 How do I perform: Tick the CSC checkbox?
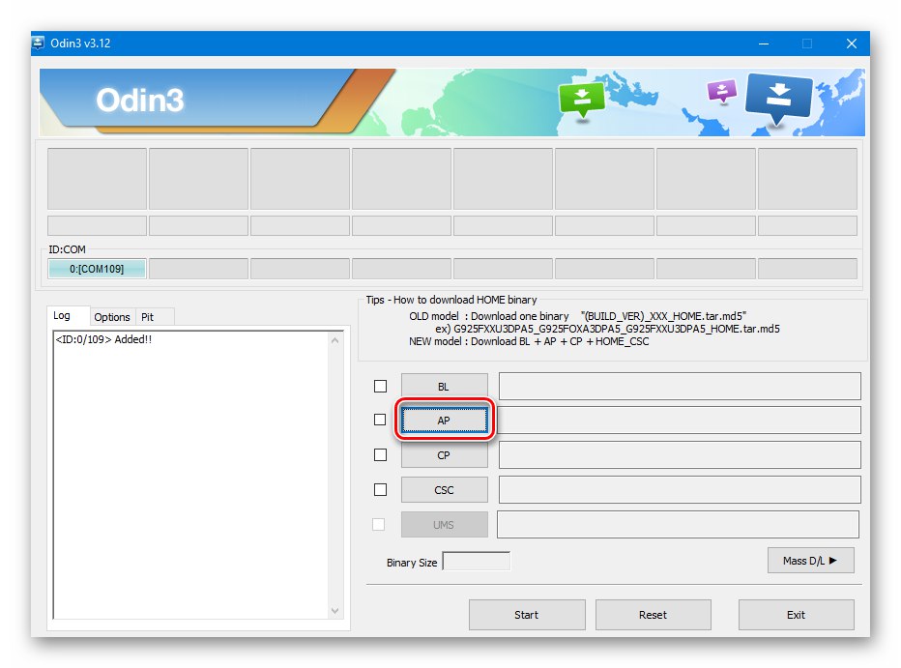(380, 489)
